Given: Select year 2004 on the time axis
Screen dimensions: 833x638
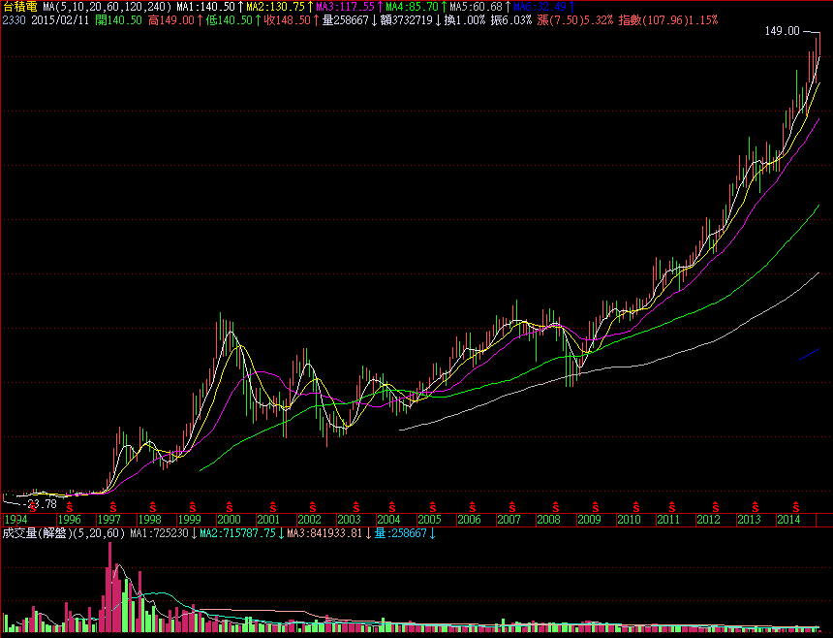Looking at the screenshot, I should 388,520.
